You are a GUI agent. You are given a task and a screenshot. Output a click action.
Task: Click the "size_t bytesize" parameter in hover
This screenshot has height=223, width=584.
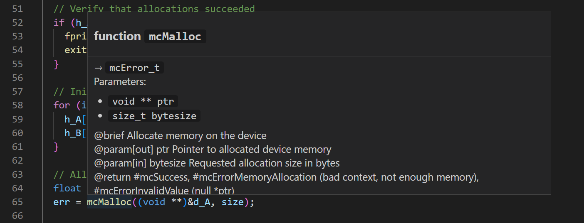point(154,116)
